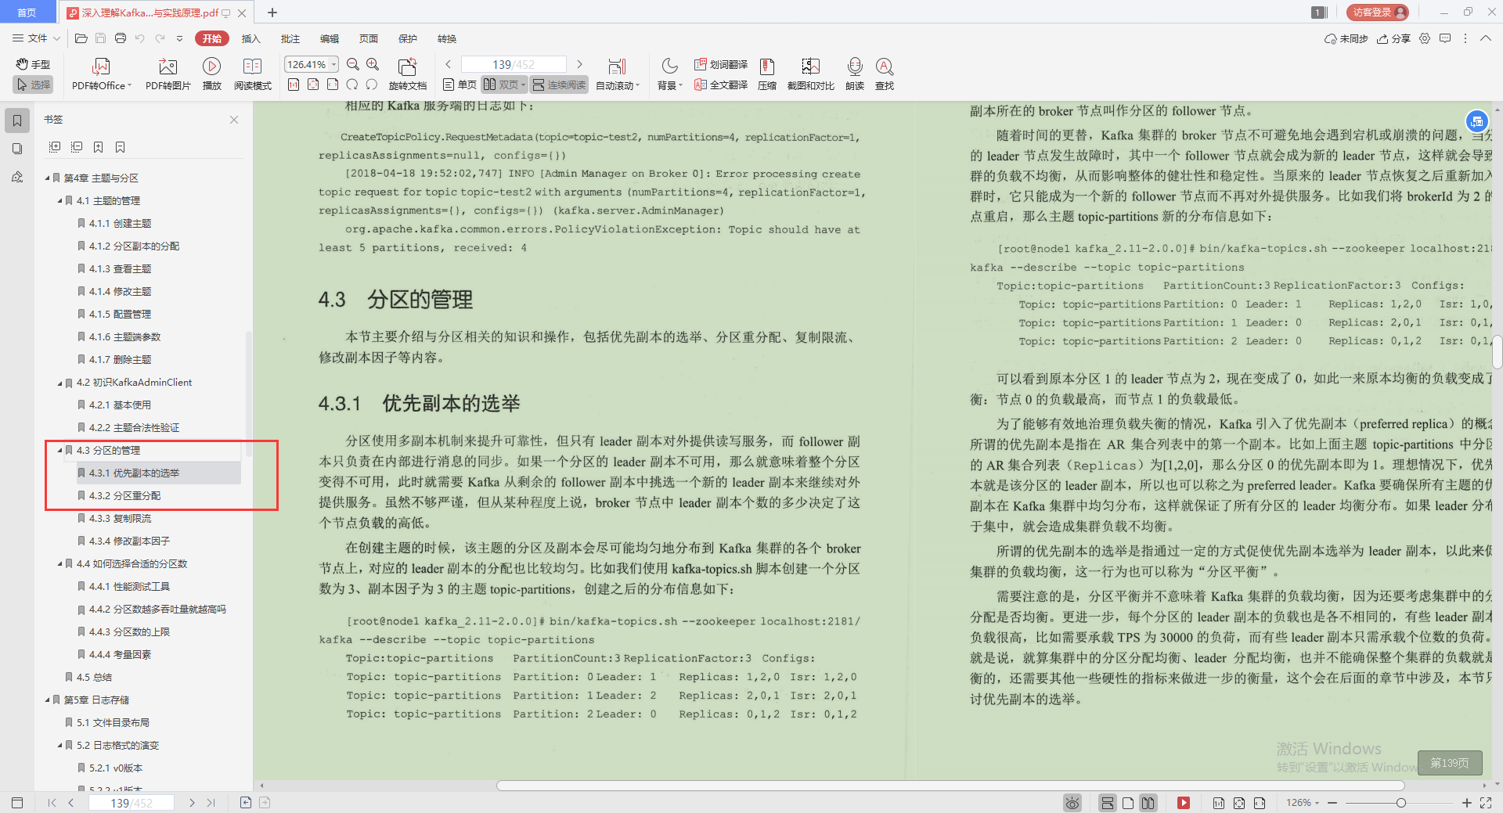
Task: Switch to the 插入 ribbon tab
Action: pyautogui.click(x=250, y=38)
